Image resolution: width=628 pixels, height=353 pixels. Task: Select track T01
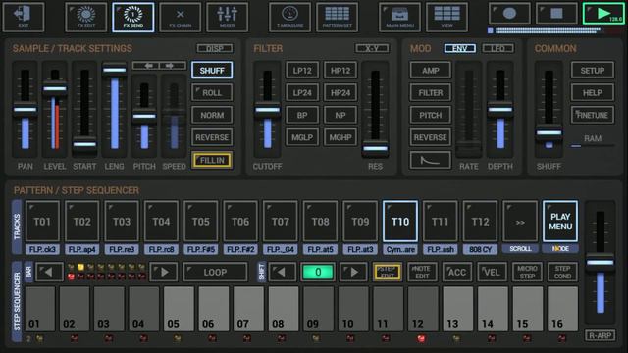click(42, 222)
